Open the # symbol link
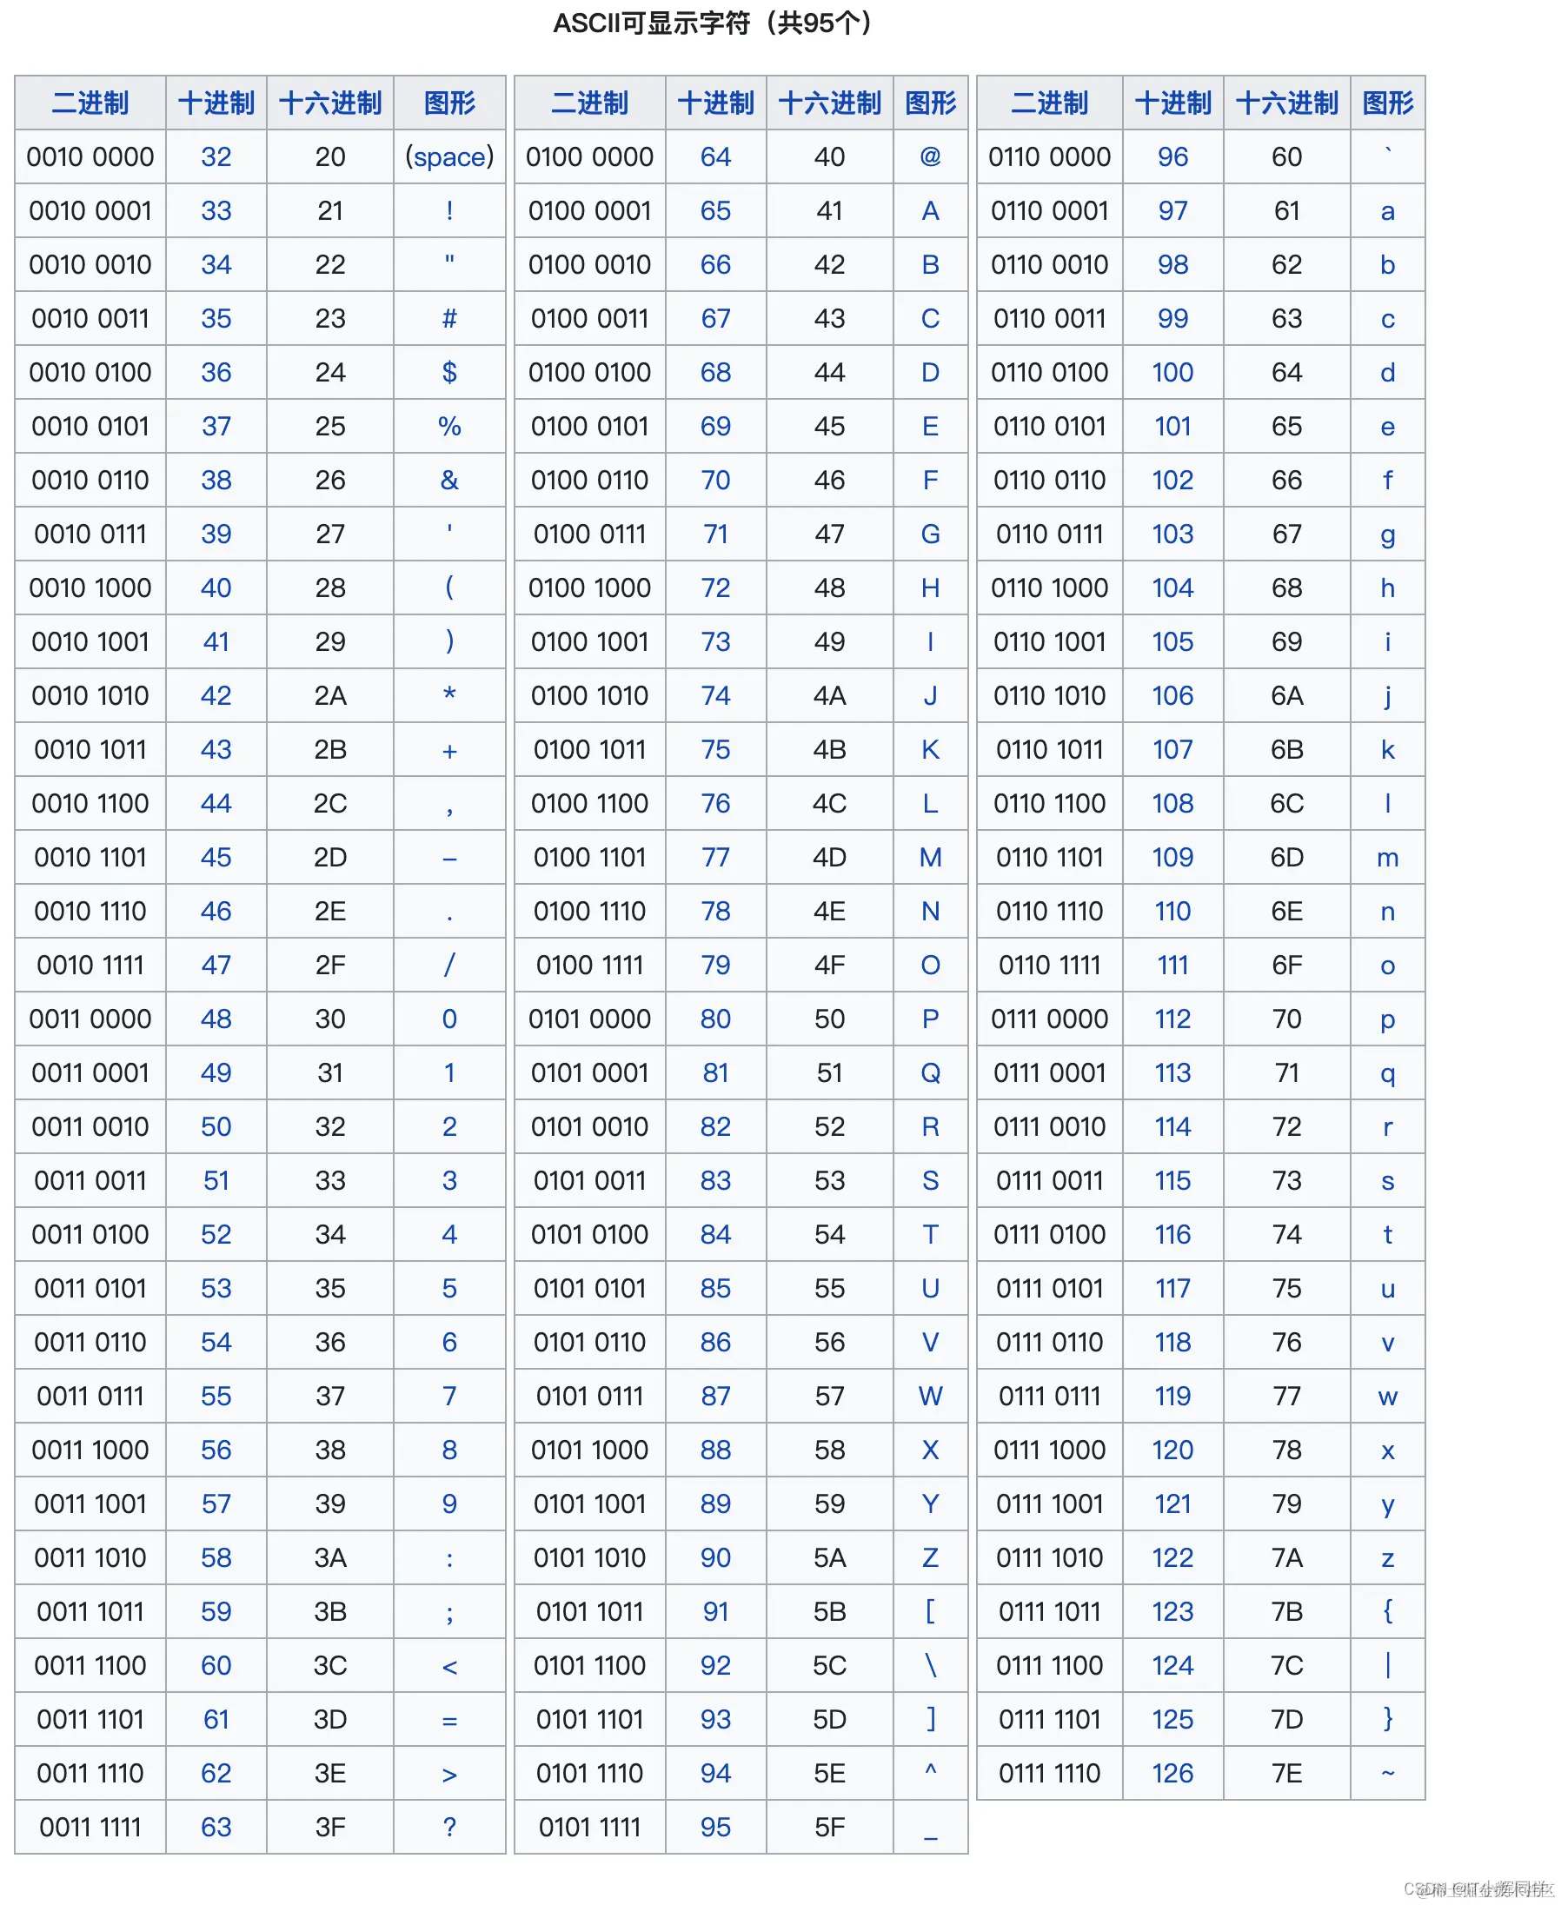1561x1905 pixels. coord(449,319)
